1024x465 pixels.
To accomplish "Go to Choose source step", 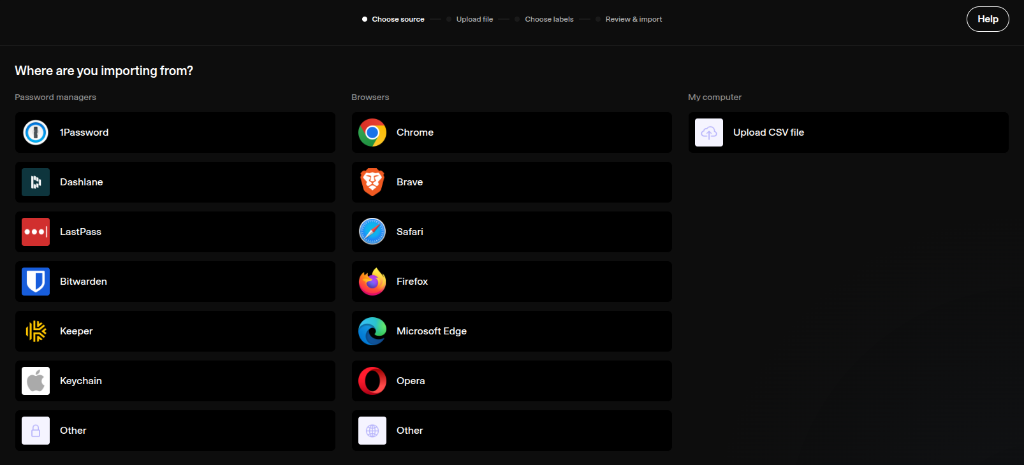I will pos(393,19).
